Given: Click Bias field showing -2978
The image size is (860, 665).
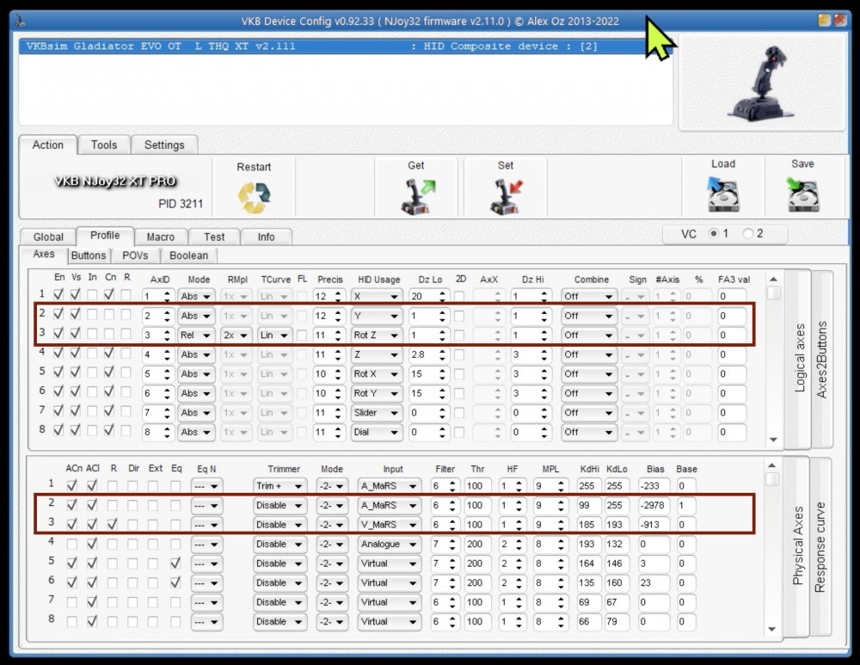Looking at the screenshot, I should (654, 505).
